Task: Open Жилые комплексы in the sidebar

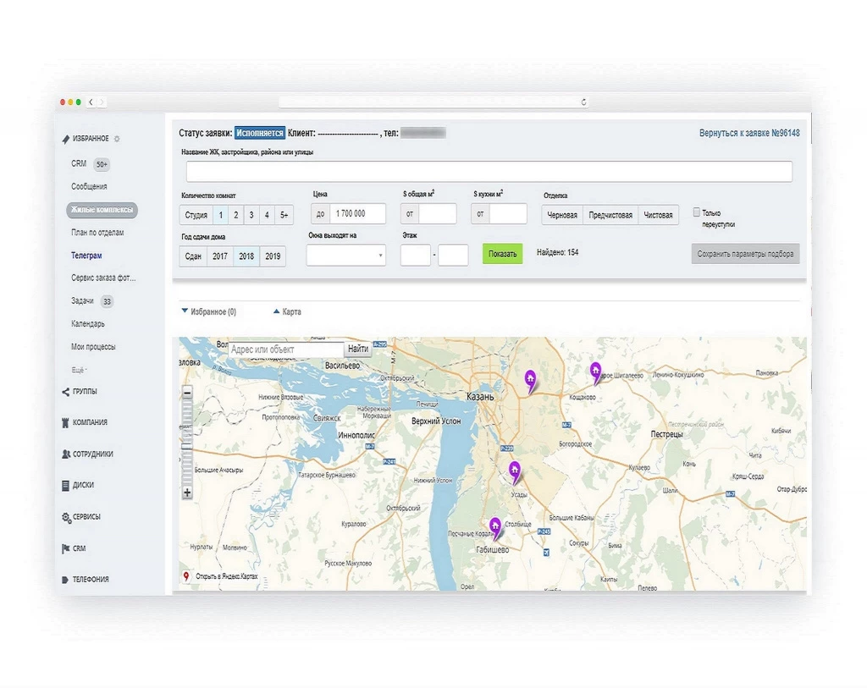Action: [x=101, y=210]
